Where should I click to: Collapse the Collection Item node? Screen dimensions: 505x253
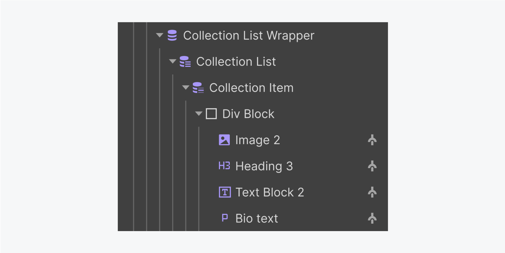185,88
